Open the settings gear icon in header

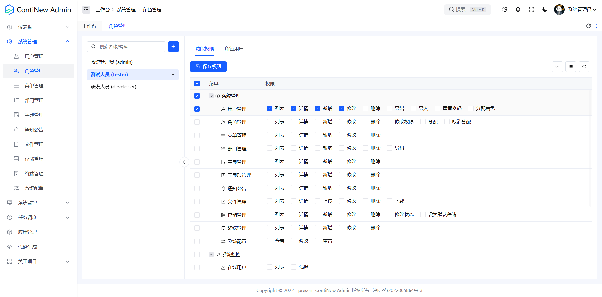click(505, 10)
